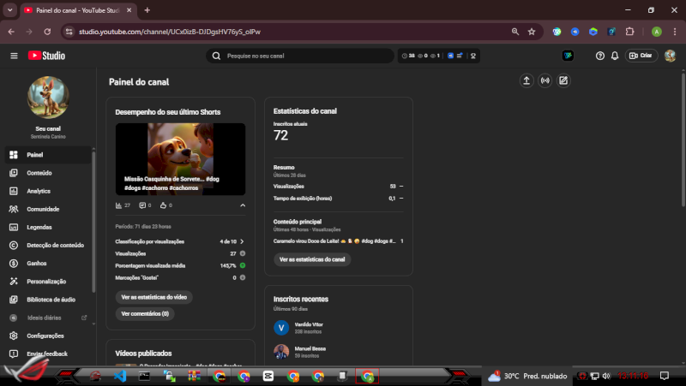The width and height of the screenshot is (686, 386).
Task: Click the browser extensions puzzle icon
Action: pyautogui.click(x=629, y=32)
